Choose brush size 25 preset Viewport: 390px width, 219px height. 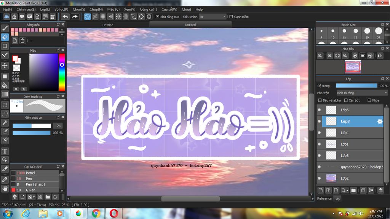coord(378,33)
